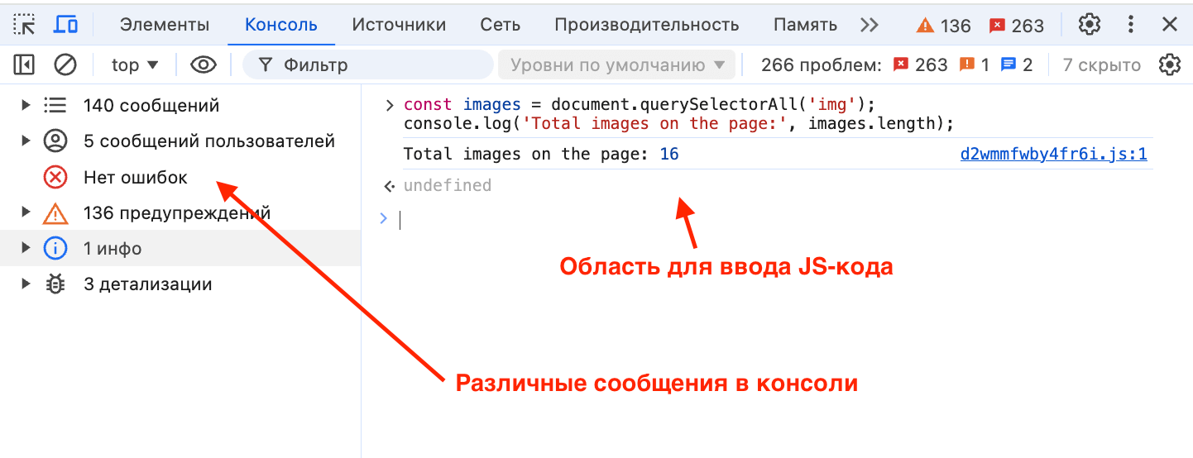Viewport: 1193px width, 458px height.
Task: Click the 263 errors counter in the tab bar
Action: coord(1017,26)
